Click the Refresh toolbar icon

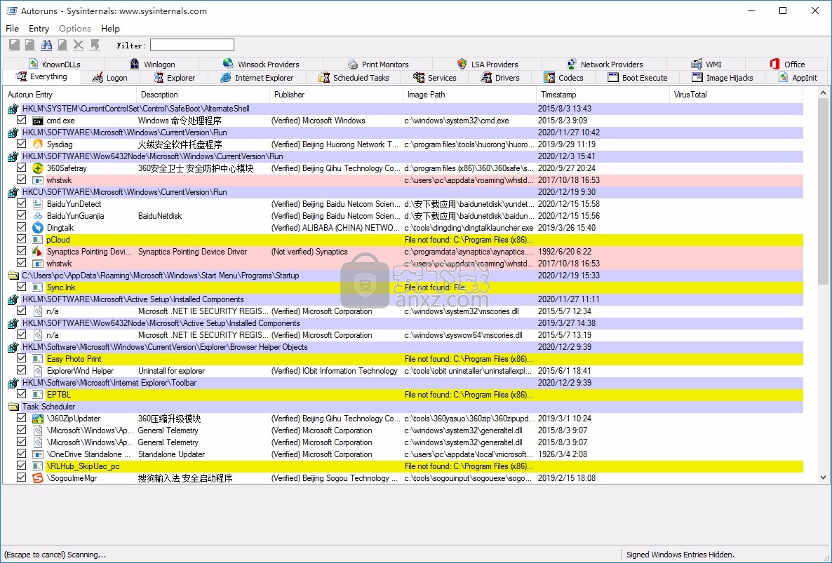(30, 45)
